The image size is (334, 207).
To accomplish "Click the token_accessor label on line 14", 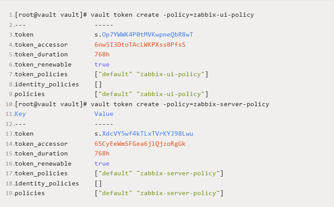I will pos(41,144).
